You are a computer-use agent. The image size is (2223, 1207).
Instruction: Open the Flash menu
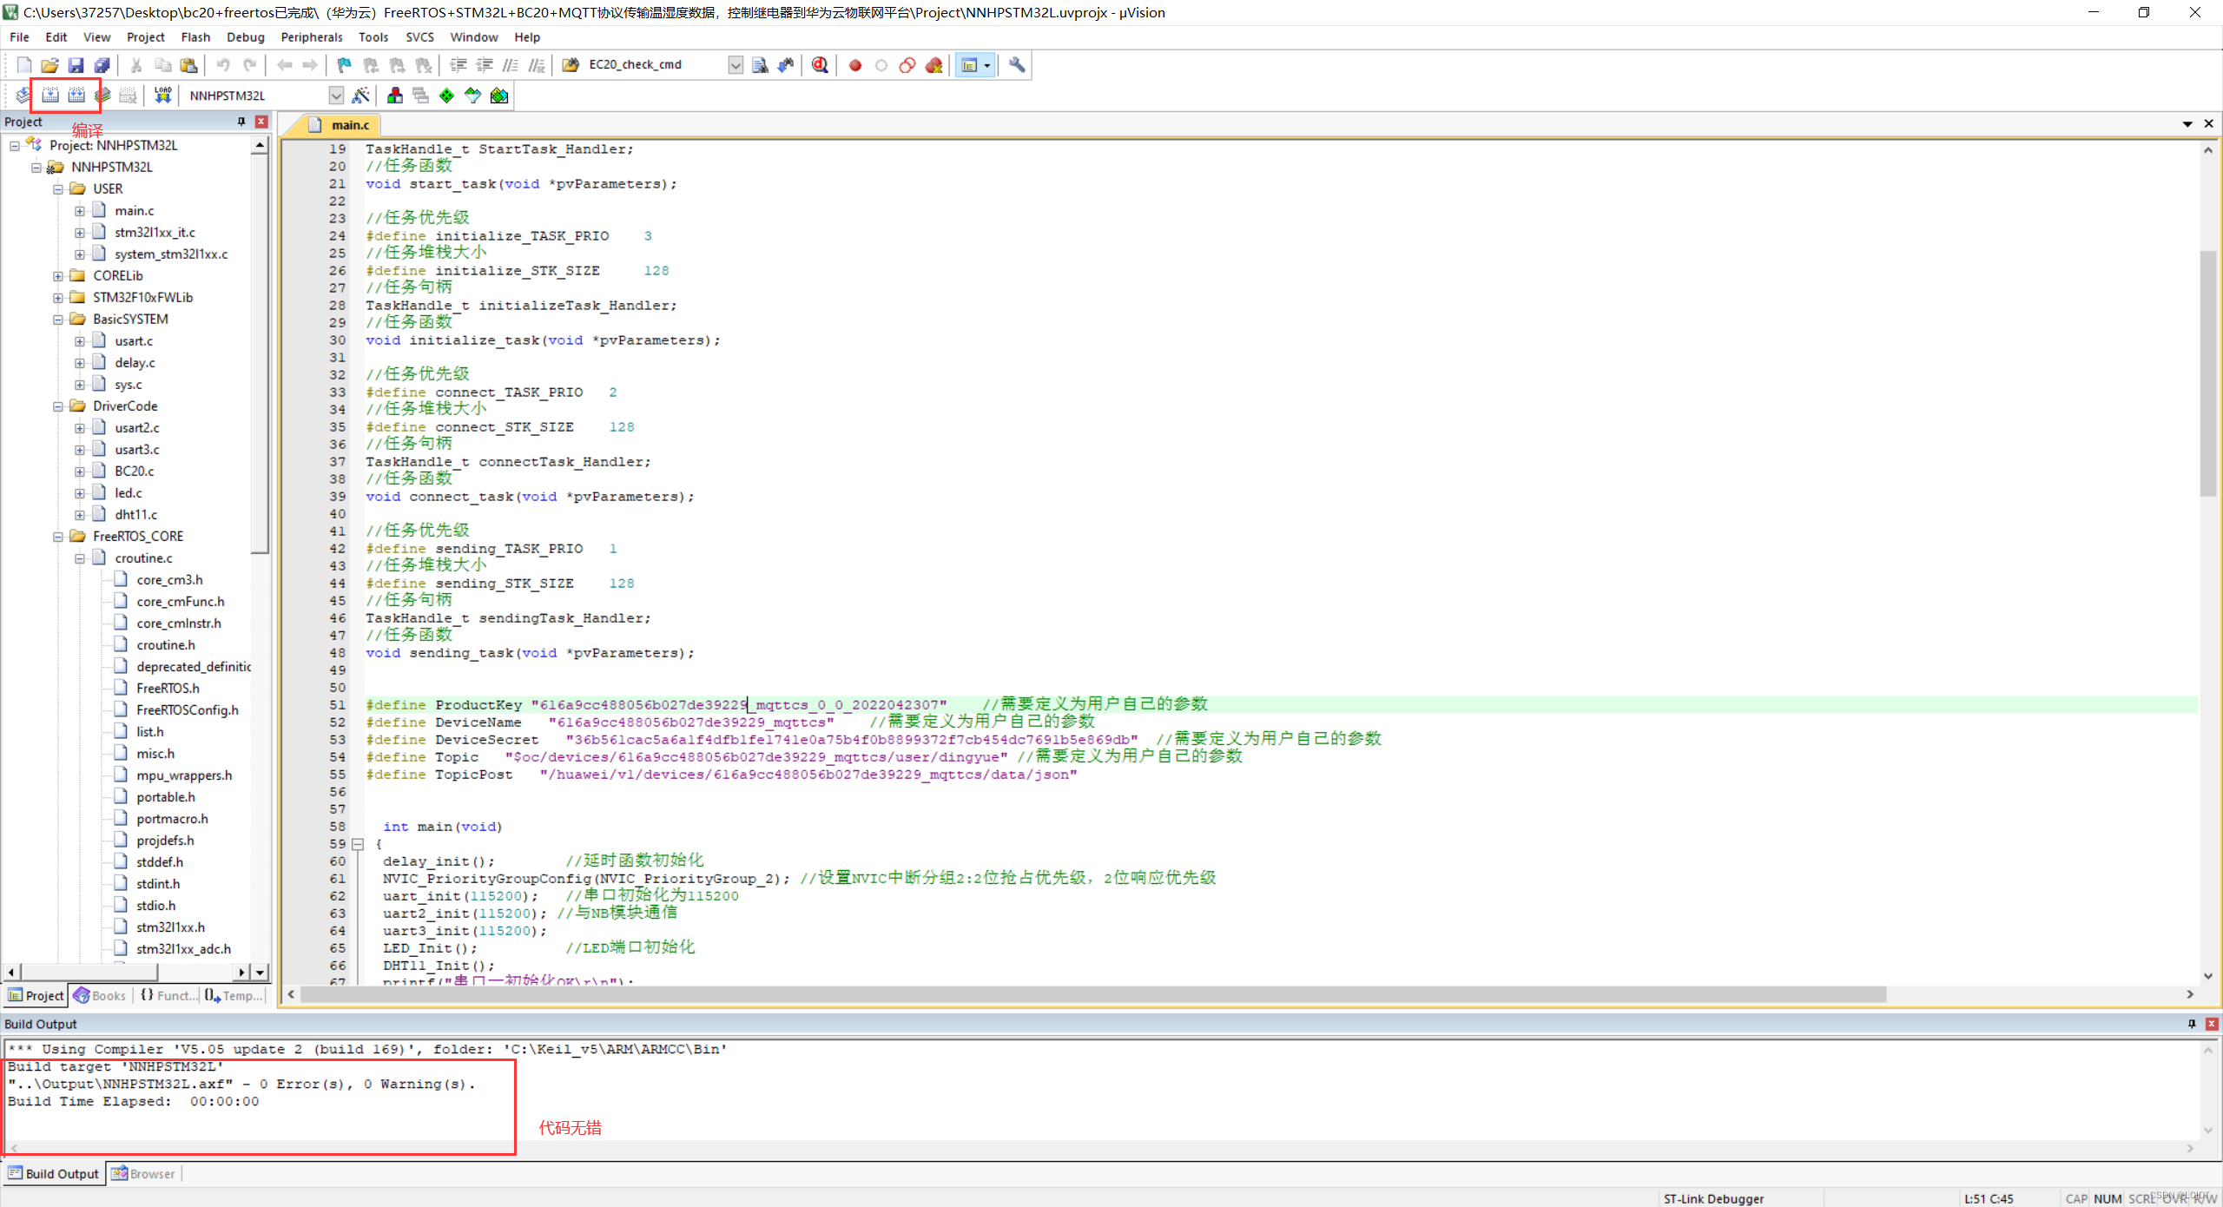195,37
